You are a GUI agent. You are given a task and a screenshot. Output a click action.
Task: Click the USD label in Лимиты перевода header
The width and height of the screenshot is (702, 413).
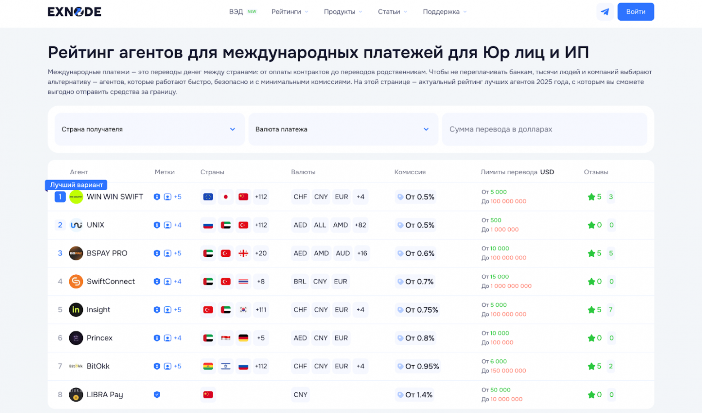[547, 172]
